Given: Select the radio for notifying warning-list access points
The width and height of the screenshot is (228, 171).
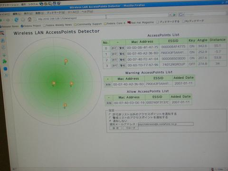Looking at the screenshot, I should [x=110, y=118].
